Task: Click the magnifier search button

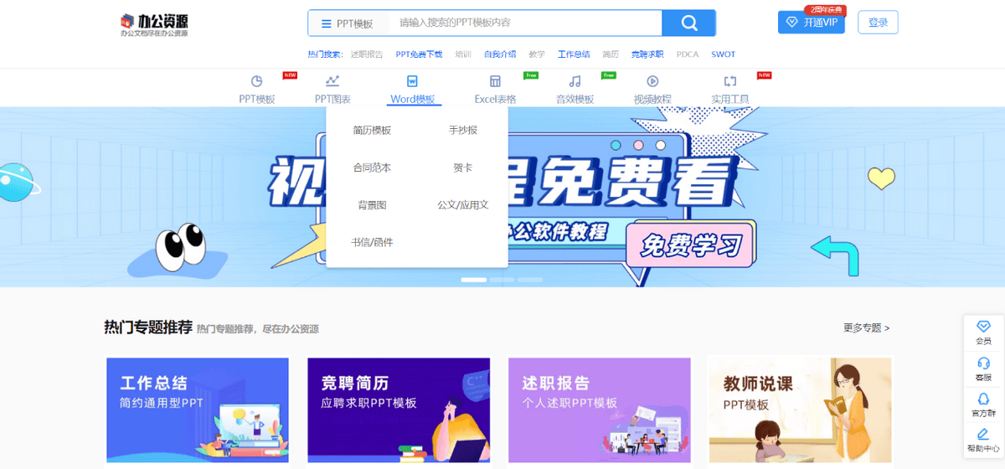Action: [688, 23]
